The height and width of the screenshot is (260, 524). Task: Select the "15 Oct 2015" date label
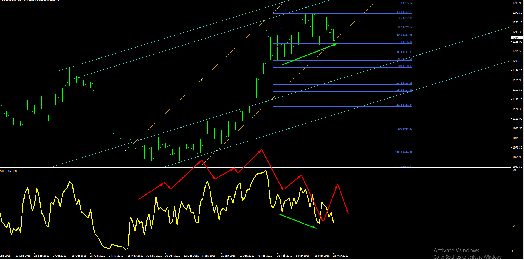pyautogui.click(x=79, y=256)
